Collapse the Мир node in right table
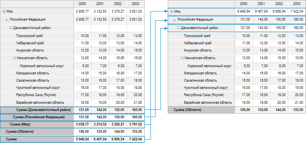Viewport: 306px width, 143px height. 172,12
